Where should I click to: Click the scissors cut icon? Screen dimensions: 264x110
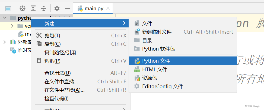coord(39,36)
